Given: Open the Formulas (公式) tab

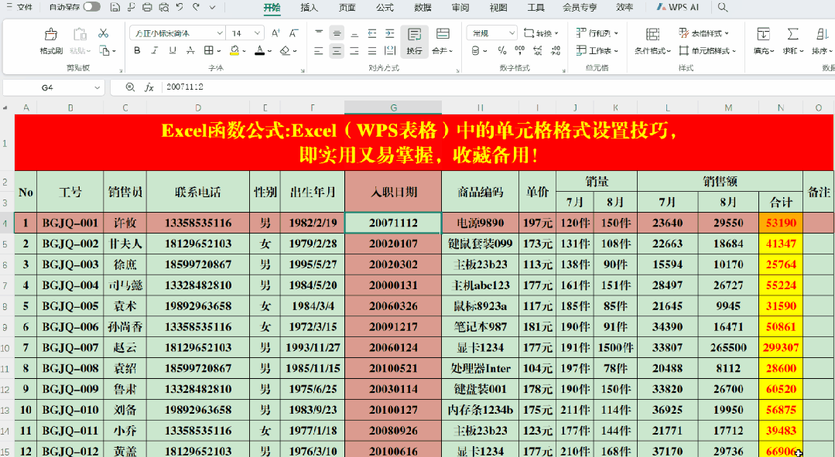Looking at the screenshot, I should (x=385, y=8).
